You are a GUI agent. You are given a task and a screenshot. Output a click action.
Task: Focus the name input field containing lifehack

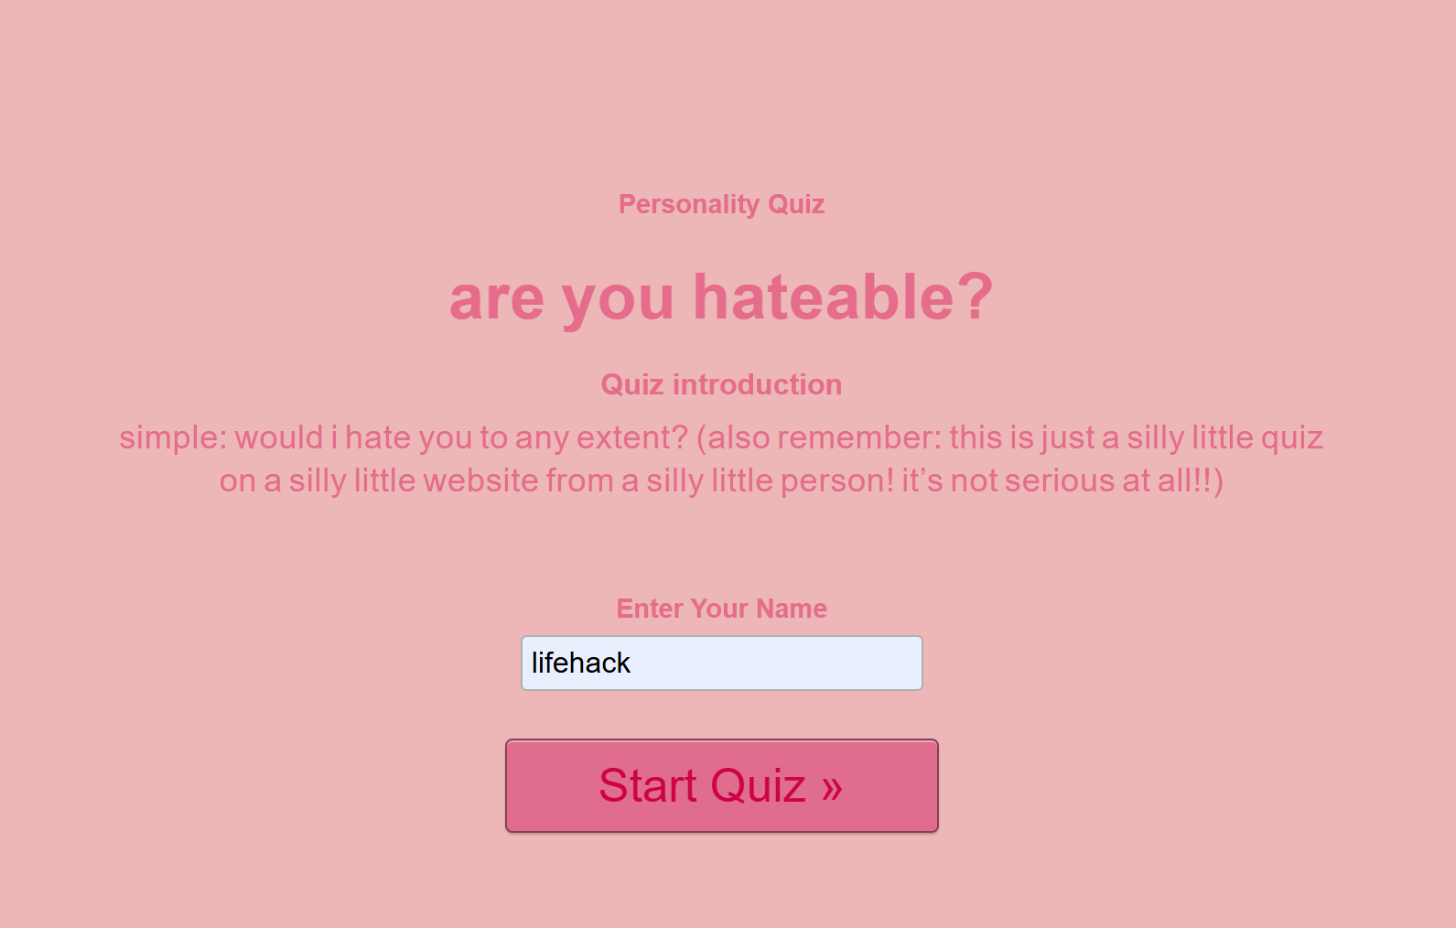pyautogui.click(x=721, y=663)
